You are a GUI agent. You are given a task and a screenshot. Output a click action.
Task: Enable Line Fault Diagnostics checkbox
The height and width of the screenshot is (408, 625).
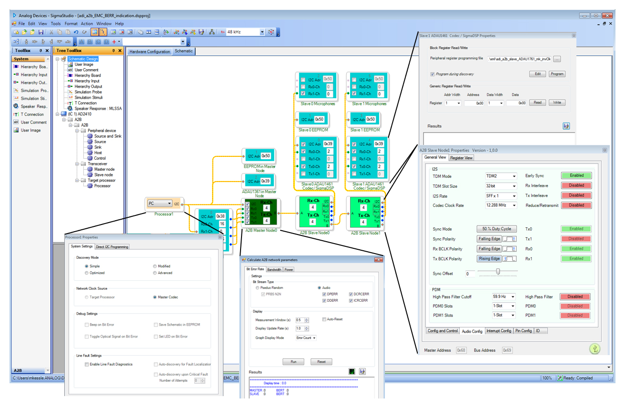87,365
